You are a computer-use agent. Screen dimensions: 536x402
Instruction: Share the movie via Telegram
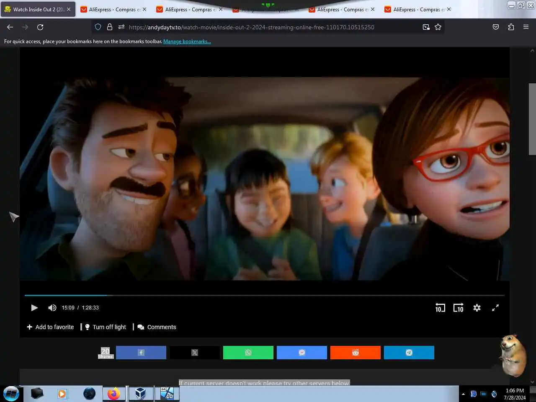tap(409, 353)
